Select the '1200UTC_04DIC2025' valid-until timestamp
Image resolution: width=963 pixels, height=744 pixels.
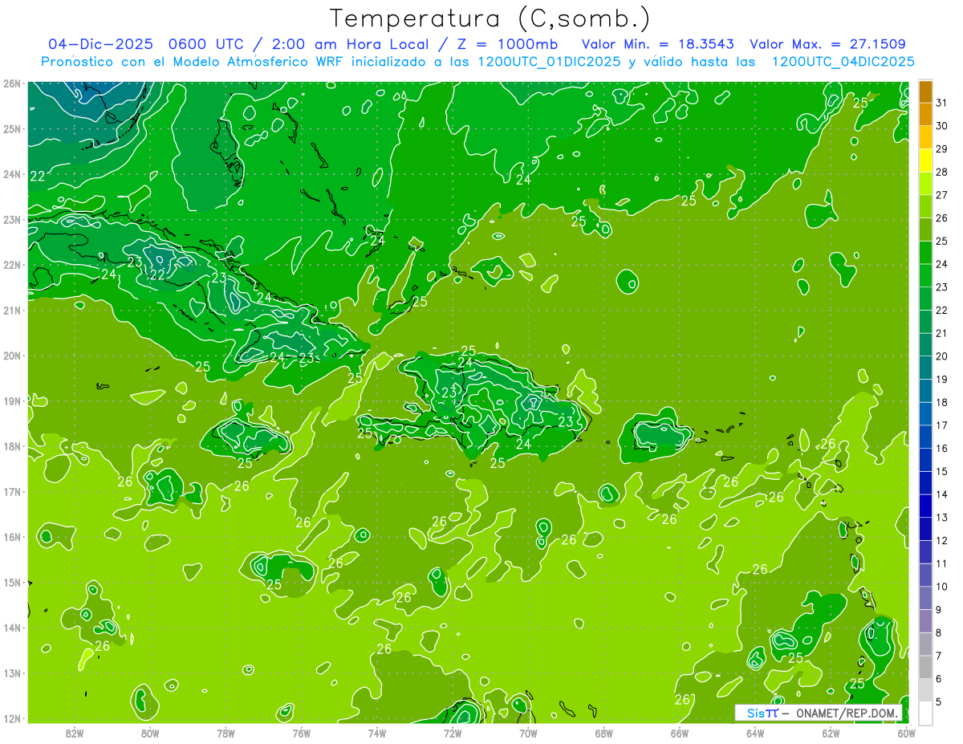point(843,62)
